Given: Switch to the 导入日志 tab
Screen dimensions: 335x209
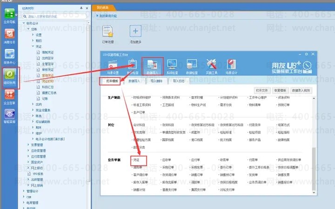Looking at the screenshot, I should pyautogui.click(x=179, y=81).
